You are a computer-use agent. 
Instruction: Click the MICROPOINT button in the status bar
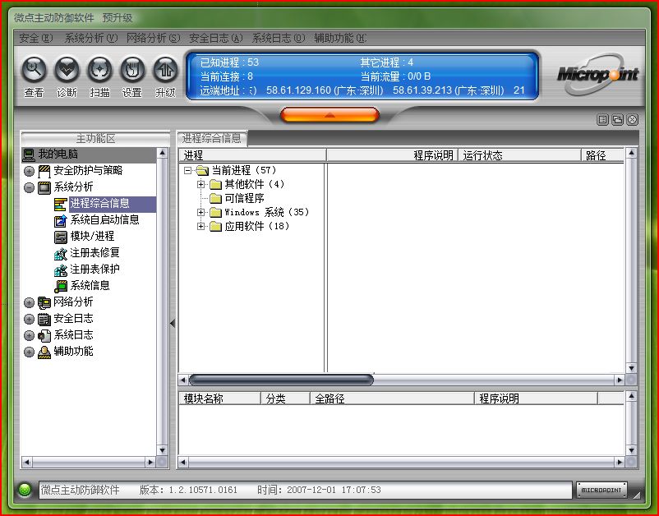click(601, 490)
